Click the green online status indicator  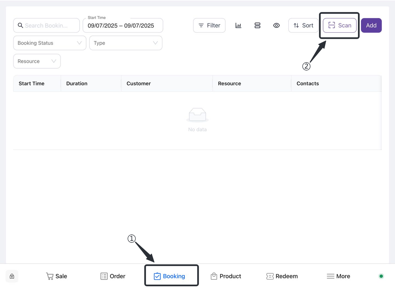381,276
